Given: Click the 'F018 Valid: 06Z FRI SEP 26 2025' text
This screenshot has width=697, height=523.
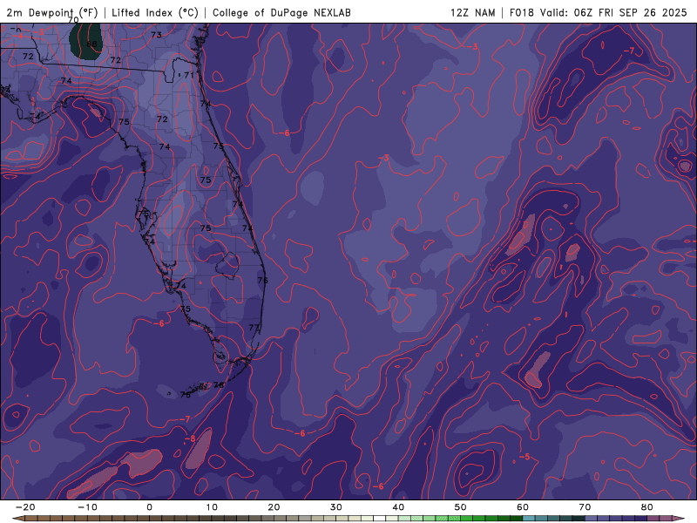Looking at the screenshot, I should (x=599, y=12).
